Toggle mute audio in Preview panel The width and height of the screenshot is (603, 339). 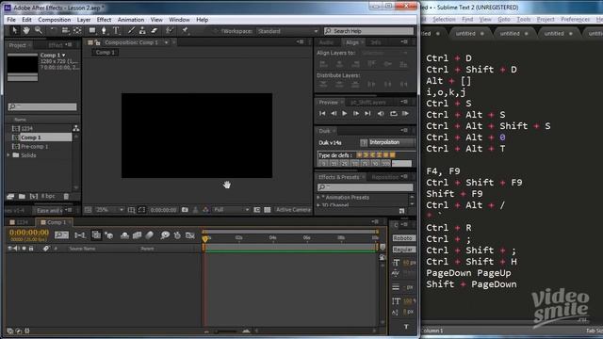[x=381, y=114]
